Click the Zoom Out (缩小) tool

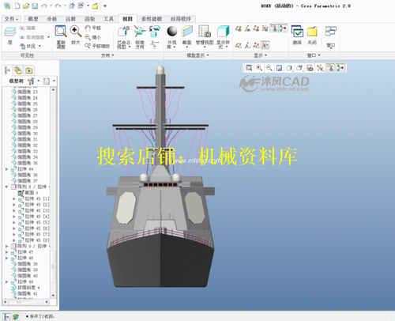[93, 37]
